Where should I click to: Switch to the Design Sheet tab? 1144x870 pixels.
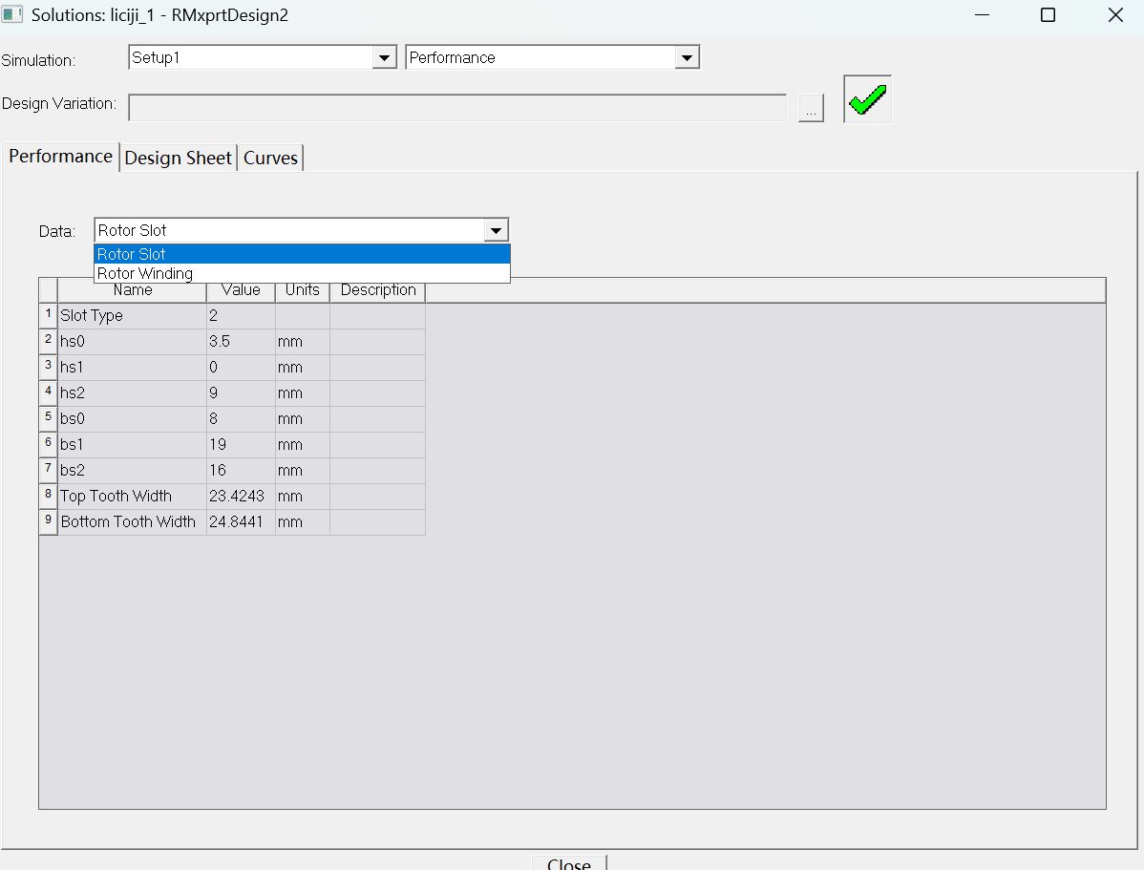[178, 158]
